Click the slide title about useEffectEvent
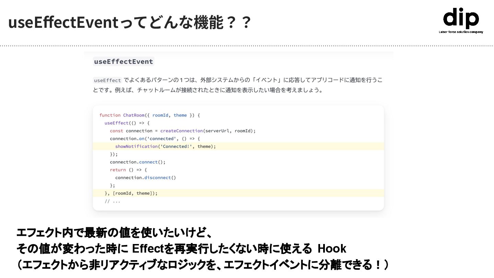 tap(130, 23)
